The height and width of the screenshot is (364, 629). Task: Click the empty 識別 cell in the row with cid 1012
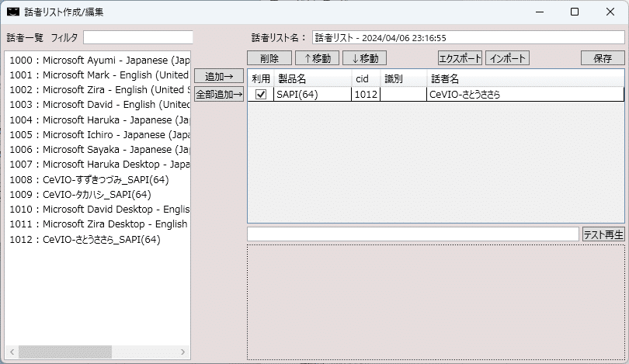click(x=403, y=94)
